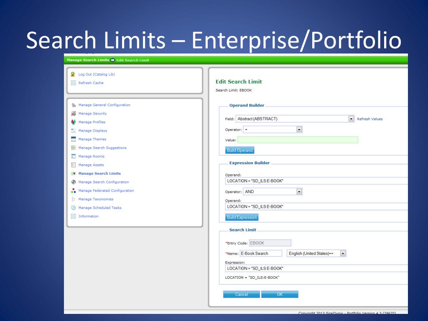Focus the first Operand field in Expression Builder
The height and width of the screenshot is (321, 428).
[x=316, y=181]
